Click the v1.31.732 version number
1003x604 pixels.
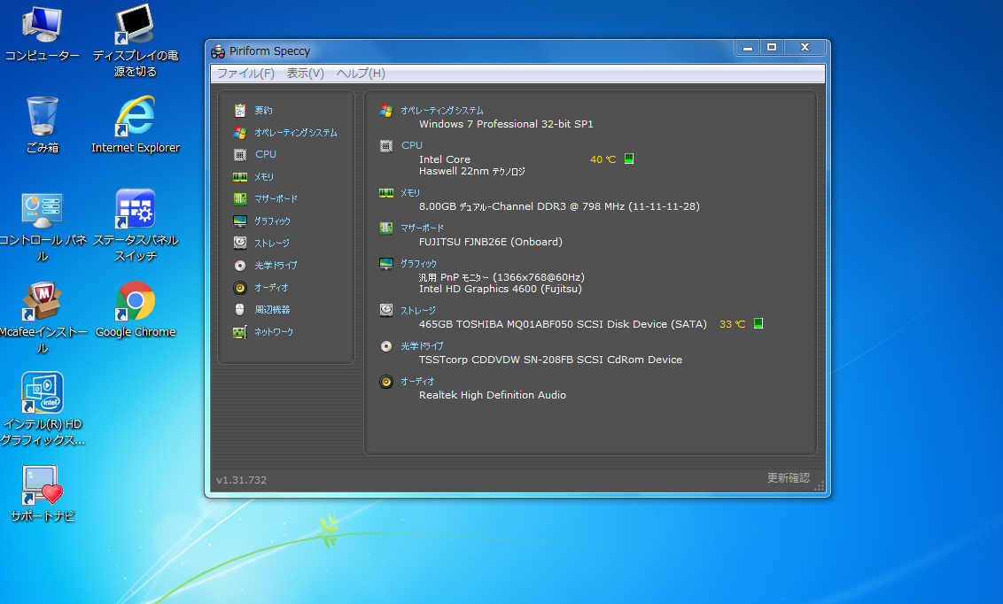(241, 480)
